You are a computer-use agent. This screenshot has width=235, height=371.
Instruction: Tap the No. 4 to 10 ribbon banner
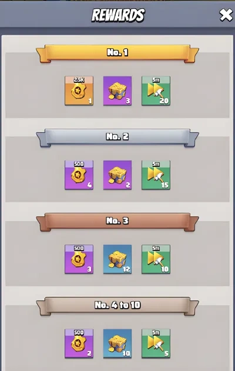tap(117, 306)
